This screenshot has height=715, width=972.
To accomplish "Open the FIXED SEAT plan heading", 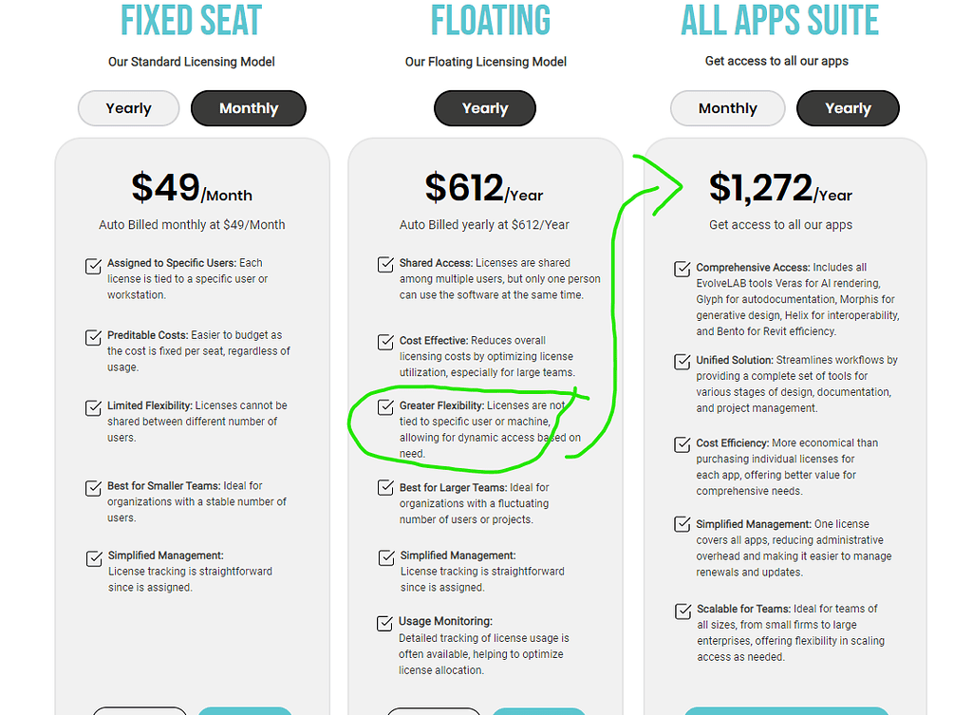I will [191, 21].
